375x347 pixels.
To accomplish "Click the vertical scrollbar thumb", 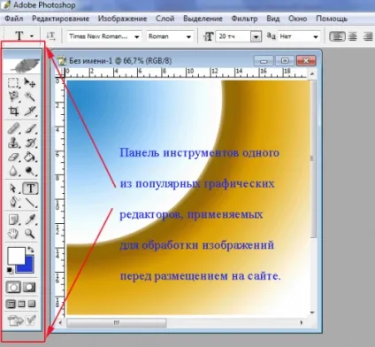I will (312, 158).
